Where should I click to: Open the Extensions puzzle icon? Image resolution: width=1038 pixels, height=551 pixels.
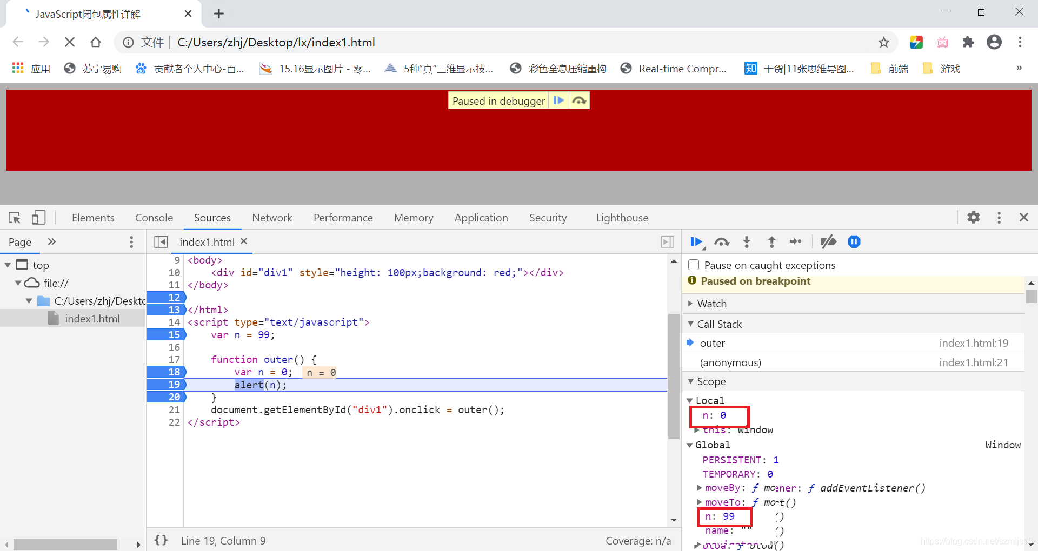pyautogui.click(x=968, y=42)
